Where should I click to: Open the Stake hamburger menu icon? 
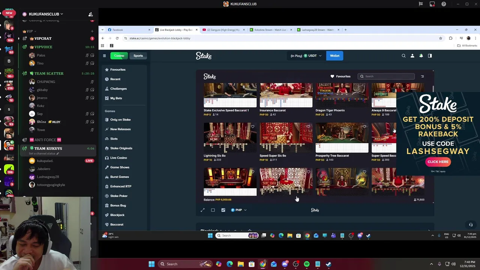click(x=104, y=55)
